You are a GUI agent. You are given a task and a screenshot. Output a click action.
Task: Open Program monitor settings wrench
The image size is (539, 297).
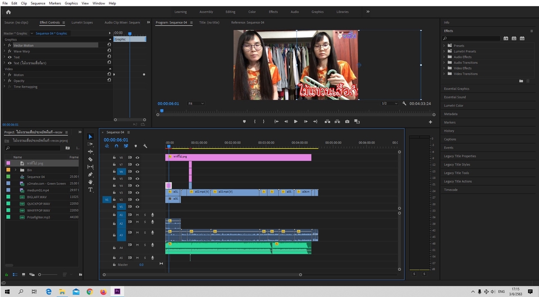click(x=404, y=103)
